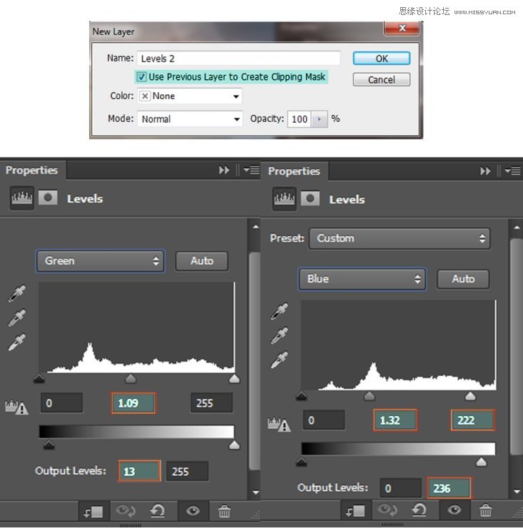Click the midtone slider under Green histogram
523x528 pixels.
point(131,379)
